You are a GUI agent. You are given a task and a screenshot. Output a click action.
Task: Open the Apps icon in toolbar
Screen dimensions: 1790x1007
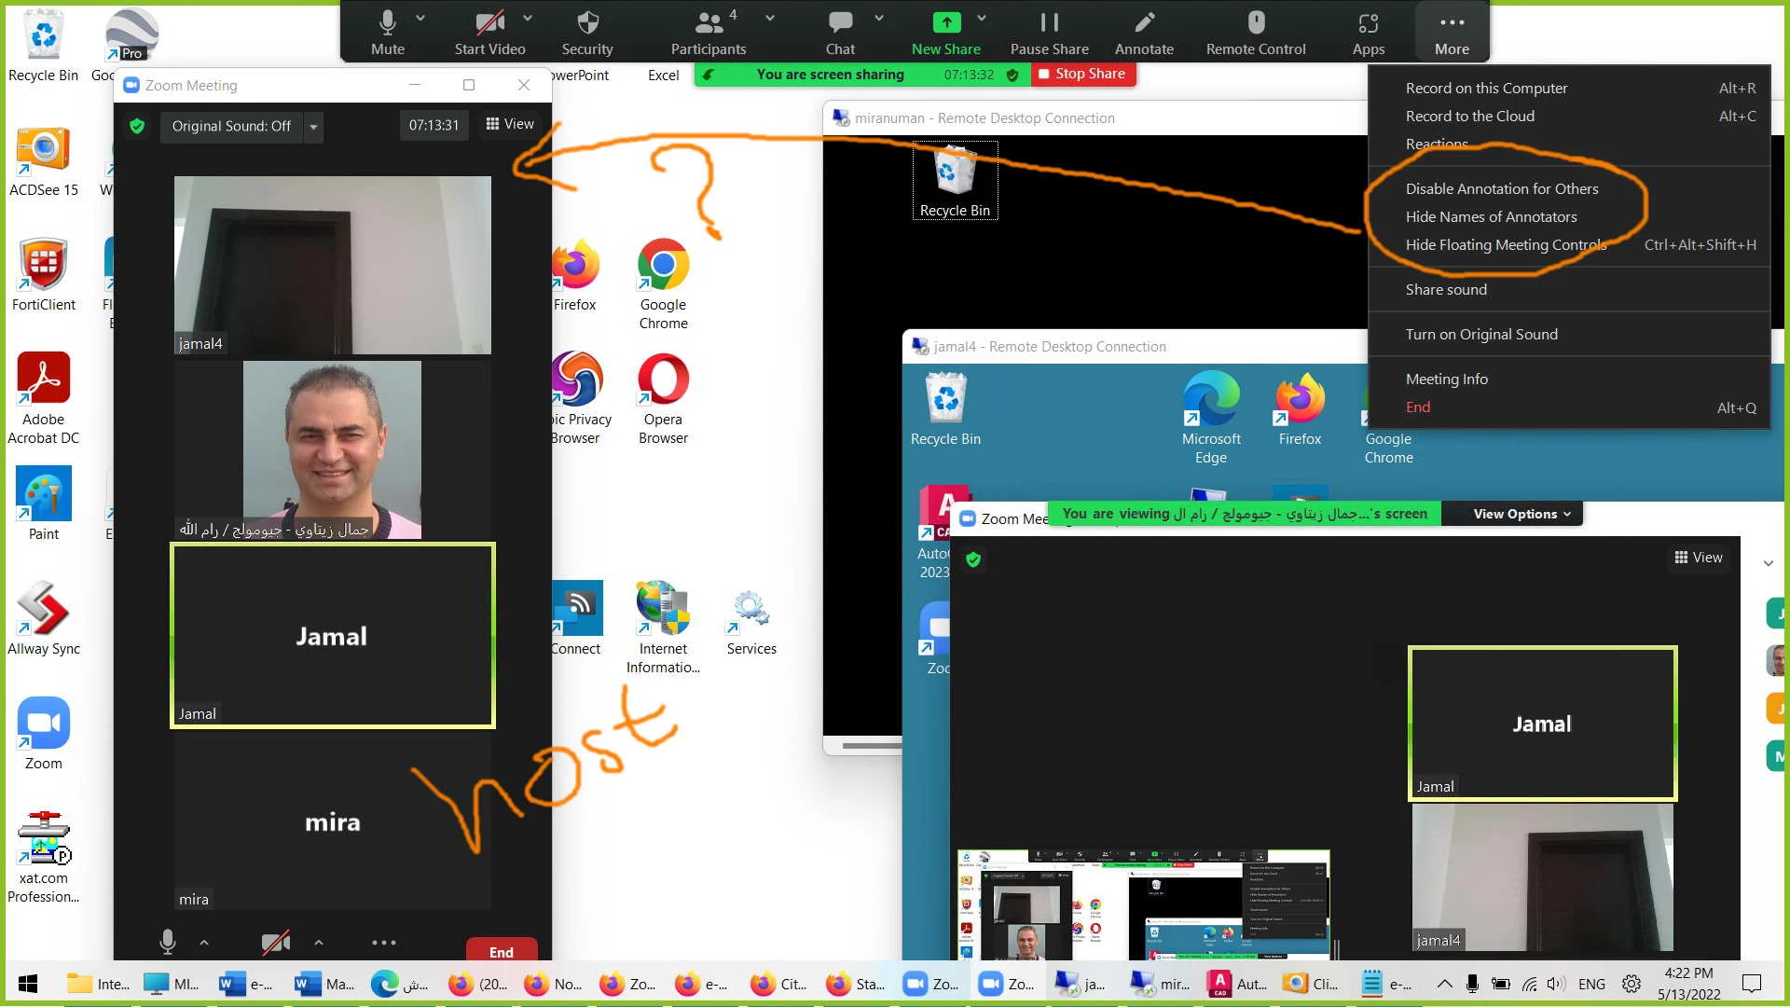tap(1368, 22)
